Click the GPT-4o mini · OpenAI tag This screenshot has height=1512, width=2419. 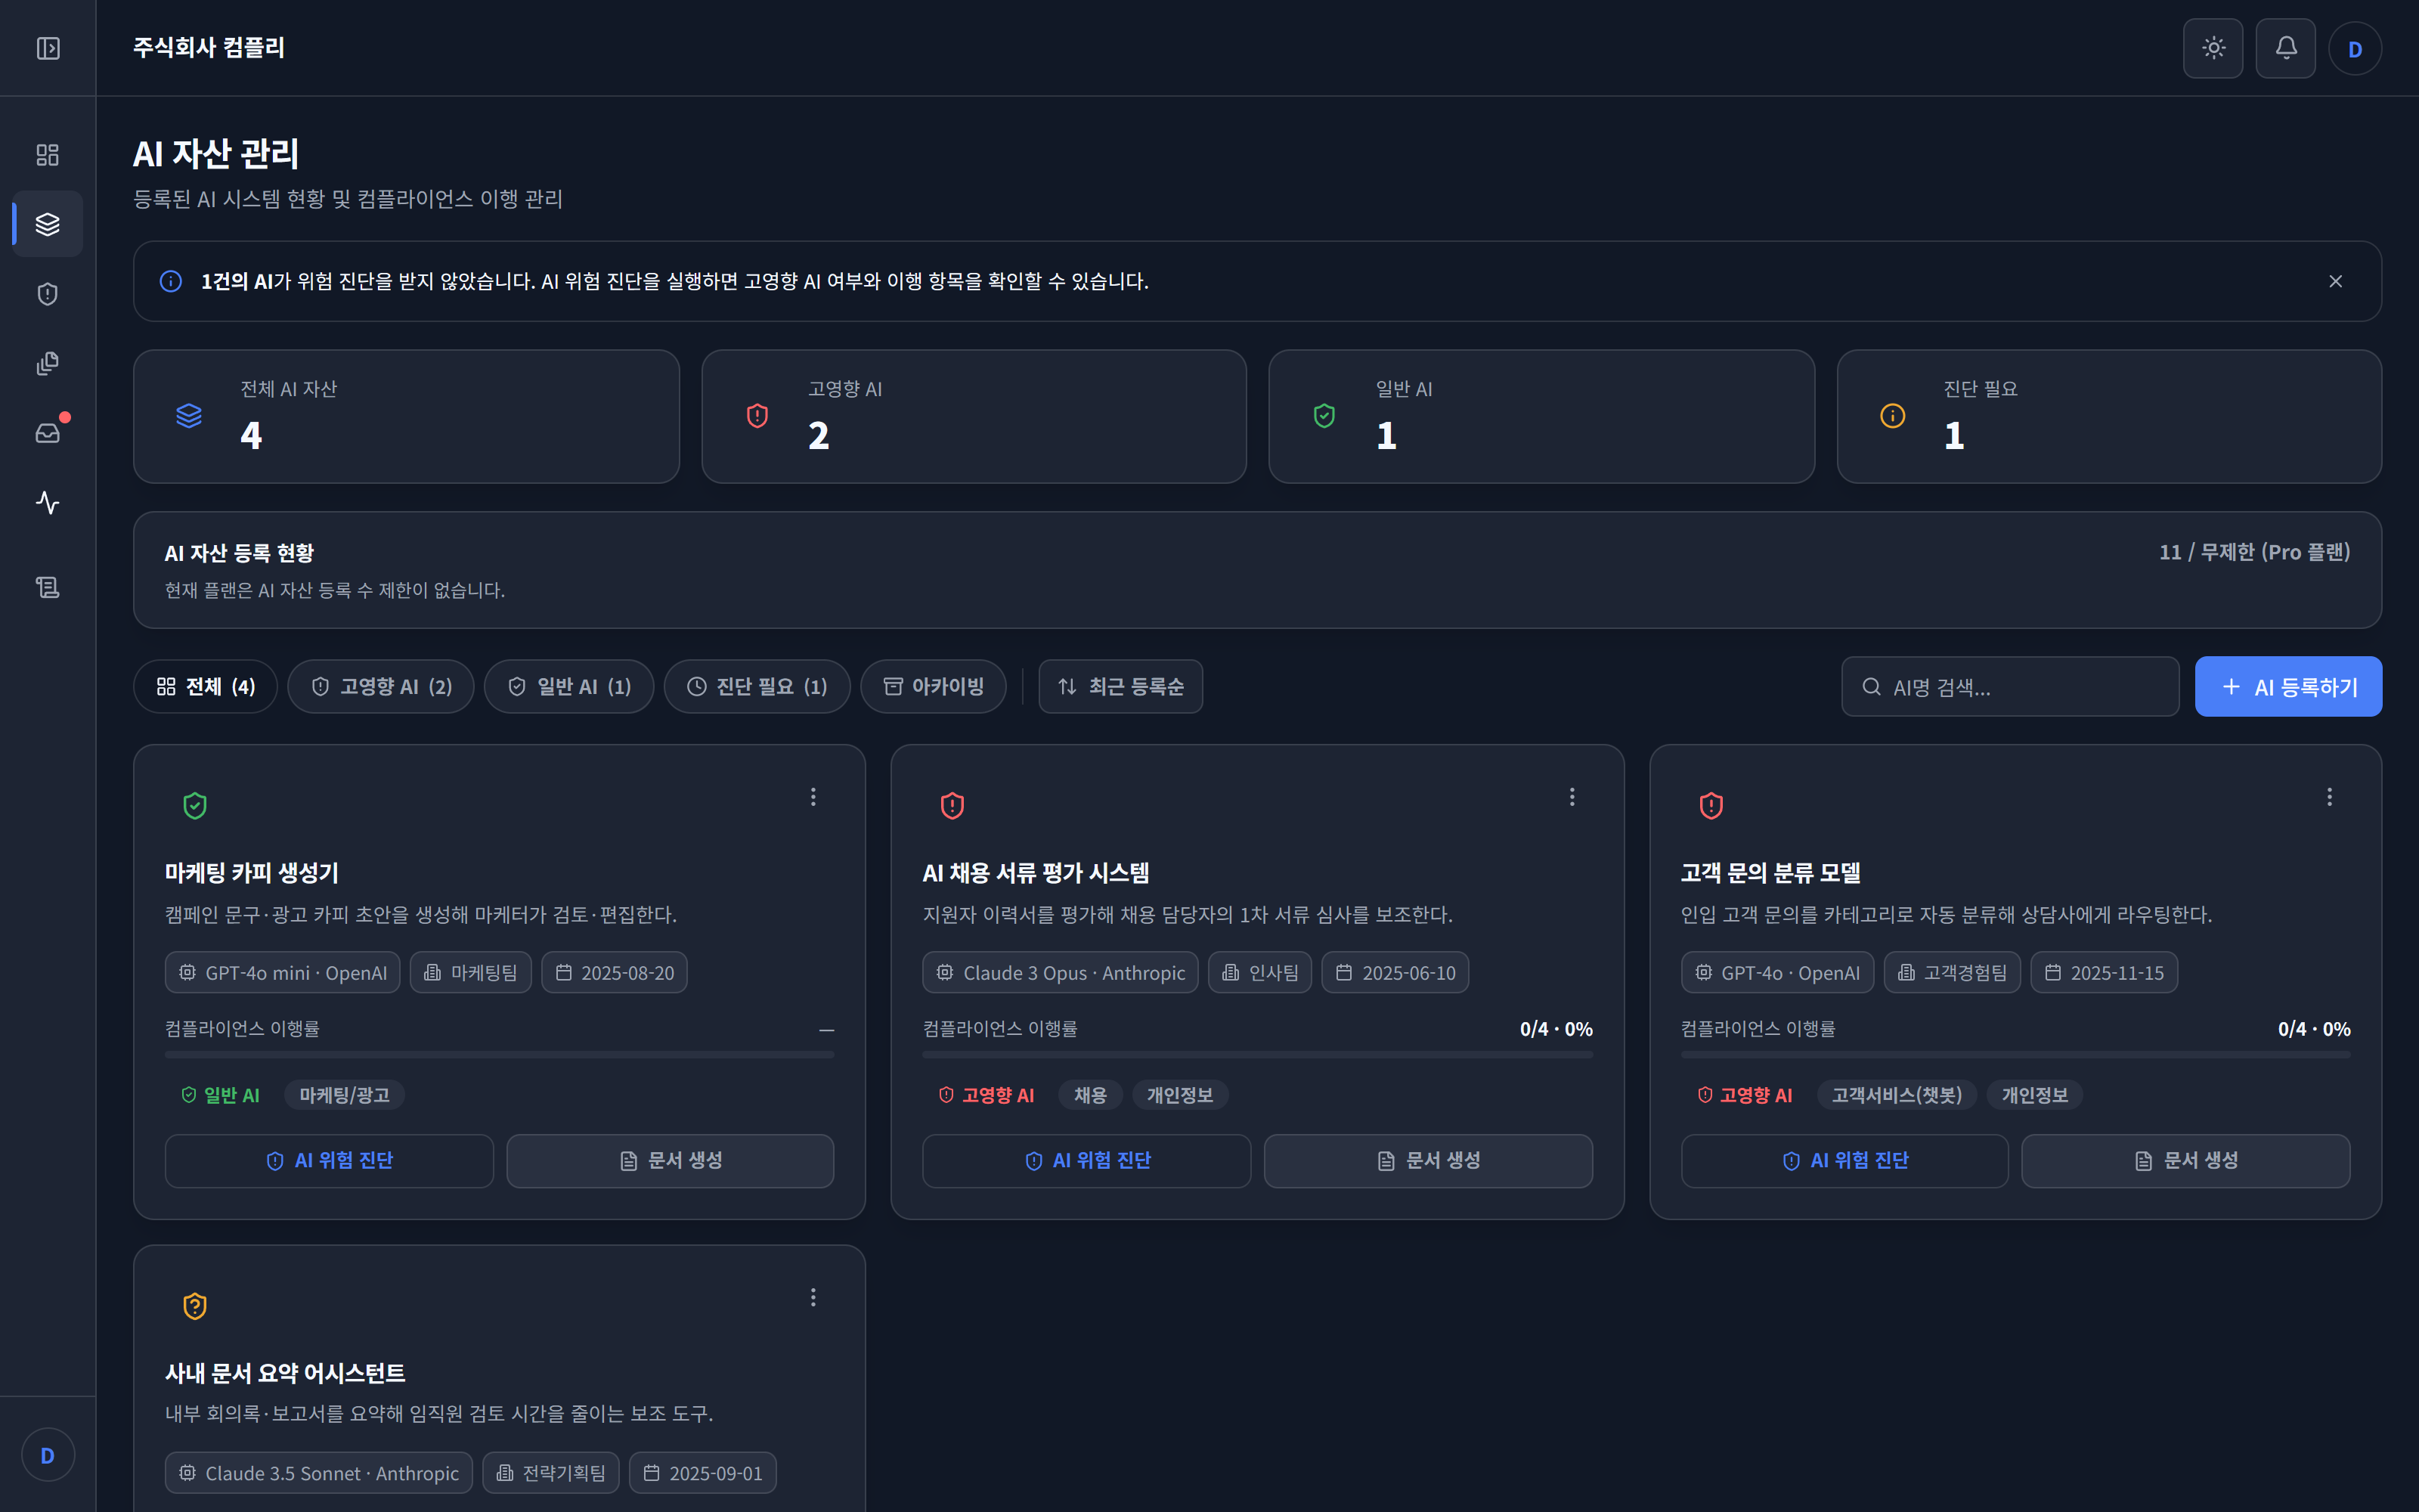tap(283, 972)
